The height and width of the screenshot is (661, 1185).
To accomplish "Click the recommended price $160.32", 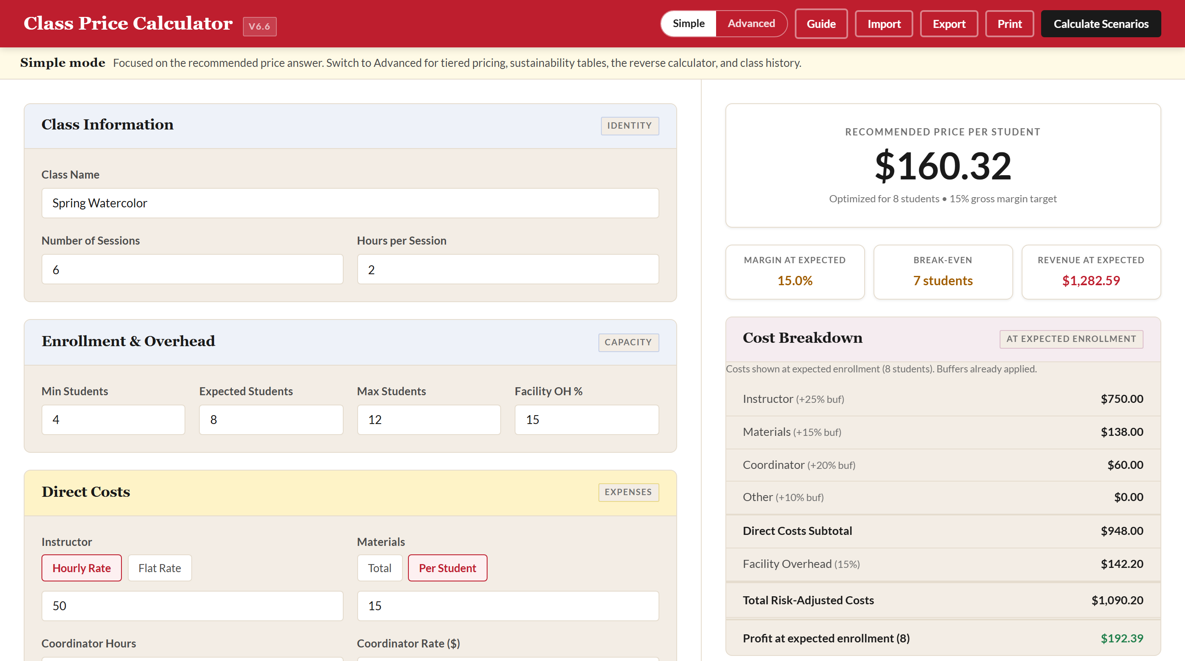I will 942,165.
